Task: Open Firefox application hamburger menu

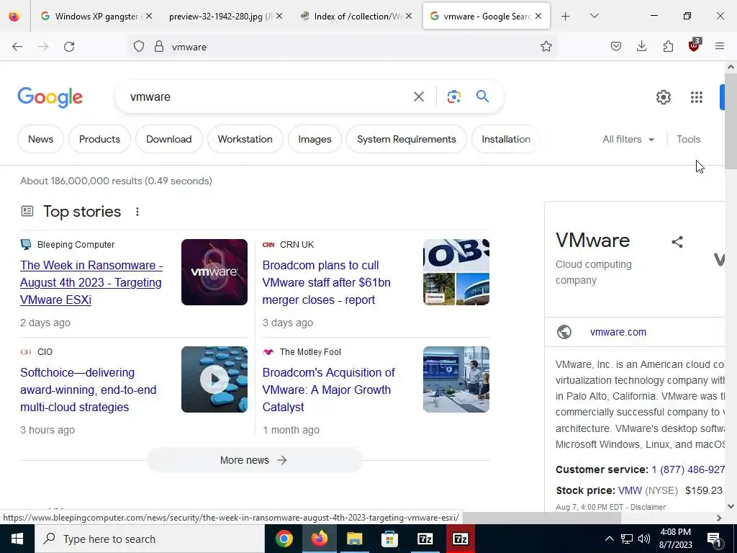Action: tap(720, 47)
